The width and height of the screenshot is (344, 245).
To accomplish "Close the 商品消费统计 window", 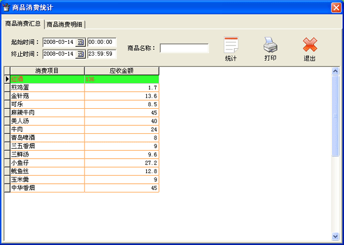I will (336, 7).
